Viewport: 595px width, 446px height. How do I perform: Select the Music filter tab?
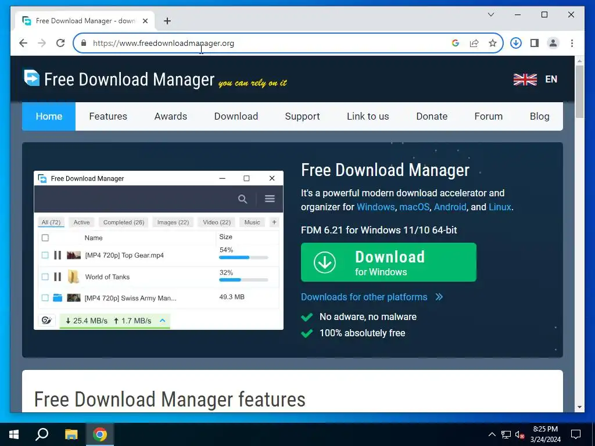[252, 222]
